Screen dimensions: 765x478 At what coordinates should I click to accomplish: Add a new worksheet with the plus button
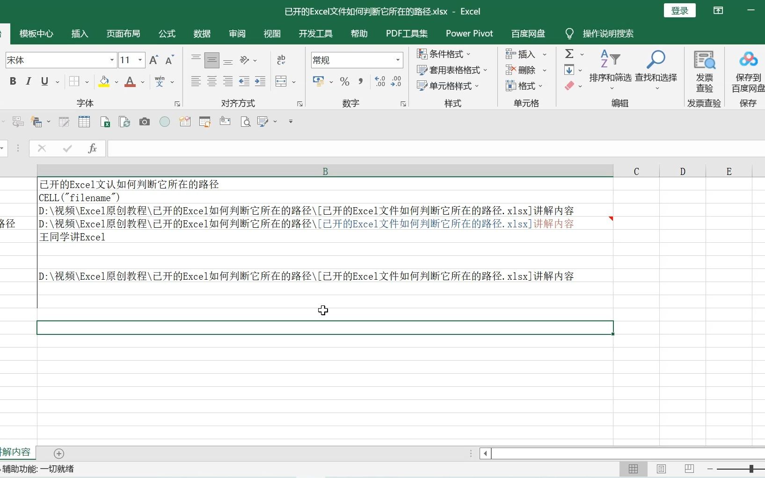point(58,453)
